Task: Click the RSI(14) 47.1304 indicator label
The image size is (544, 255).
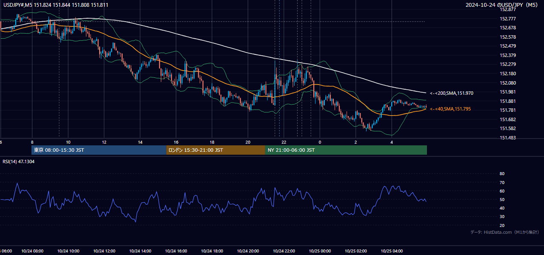Action: (19, 161)
